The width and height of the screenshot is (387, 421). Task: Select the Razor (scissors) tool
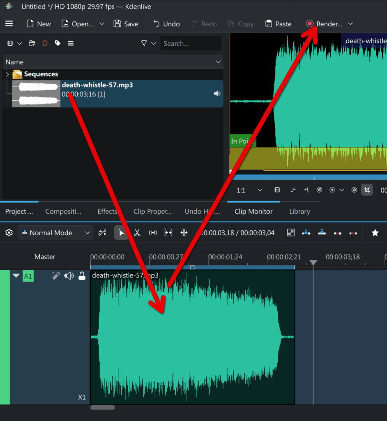(x=137, y=233)
